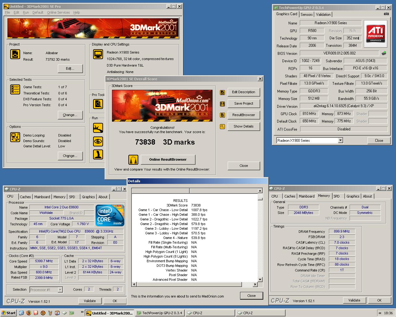Click OK in the right CPU-Z window
The image size is (396, 317).
(379, 300)
